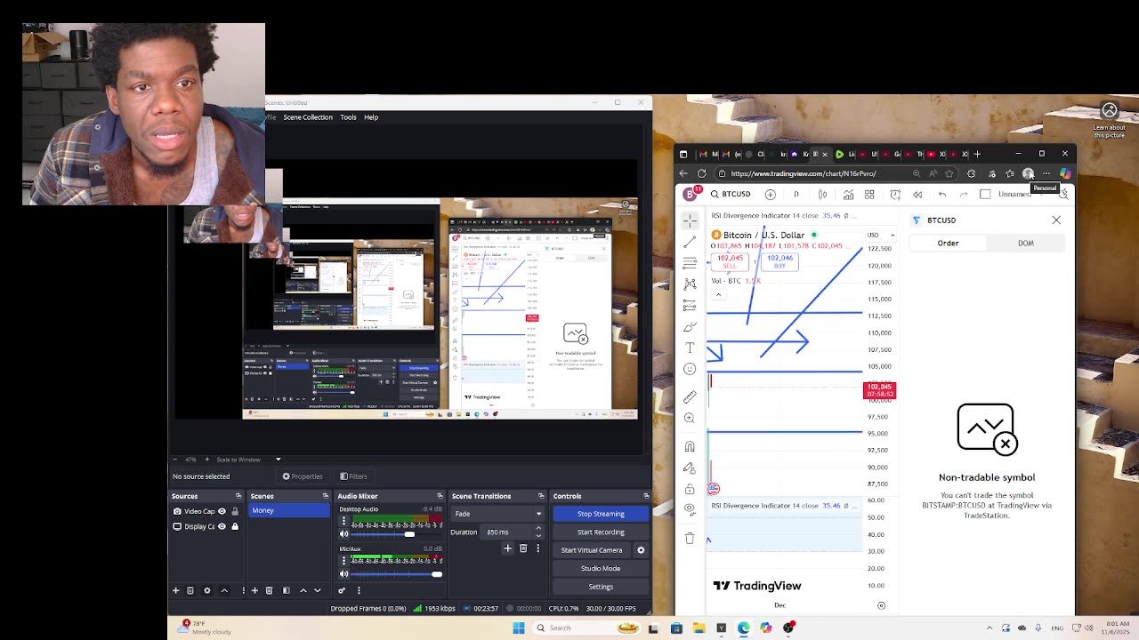Collapse the indicator legend chevron
Viewport: 1139px width, 640px height.
pos(718,294)
